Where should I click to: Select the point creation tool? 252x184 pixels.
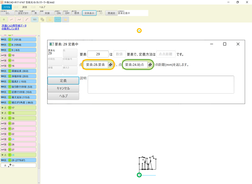point(4,19)
